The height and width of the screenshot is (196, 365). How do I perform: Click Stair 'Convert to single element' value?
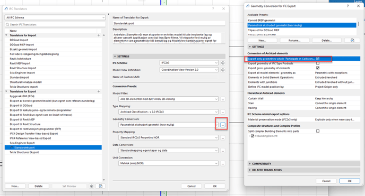click(x=331, y=103)
